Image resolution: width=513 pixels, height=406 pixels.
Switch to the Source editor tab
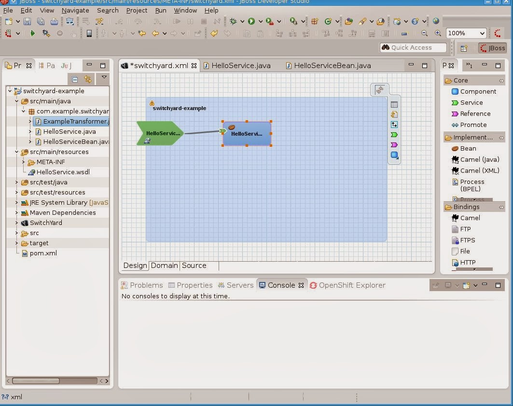click(194, 266)
